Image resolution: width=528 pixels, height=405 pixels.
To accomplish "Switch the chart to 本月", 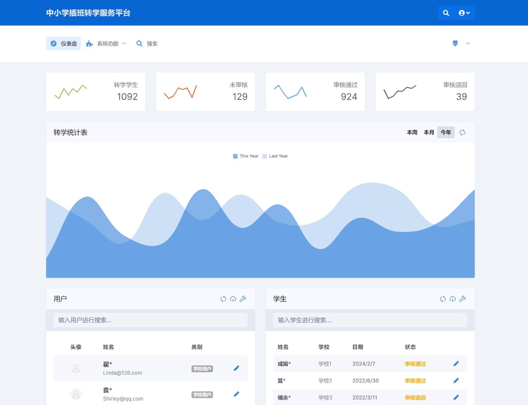I will click(429, 132).
